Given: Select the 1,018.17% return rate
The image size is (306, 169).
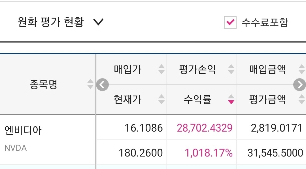Looking at the screenshot, I should [209, 153].
